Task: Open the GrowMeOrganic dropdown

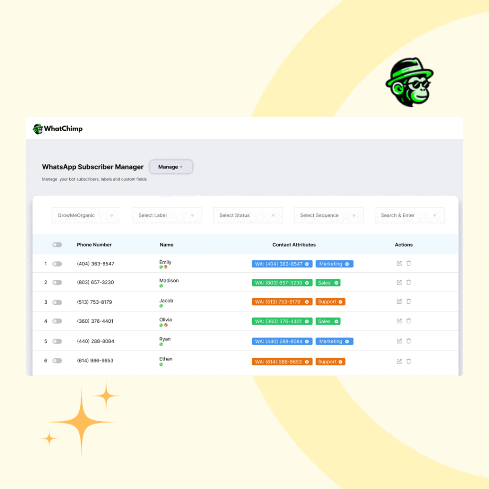Action: coord(86,215)
